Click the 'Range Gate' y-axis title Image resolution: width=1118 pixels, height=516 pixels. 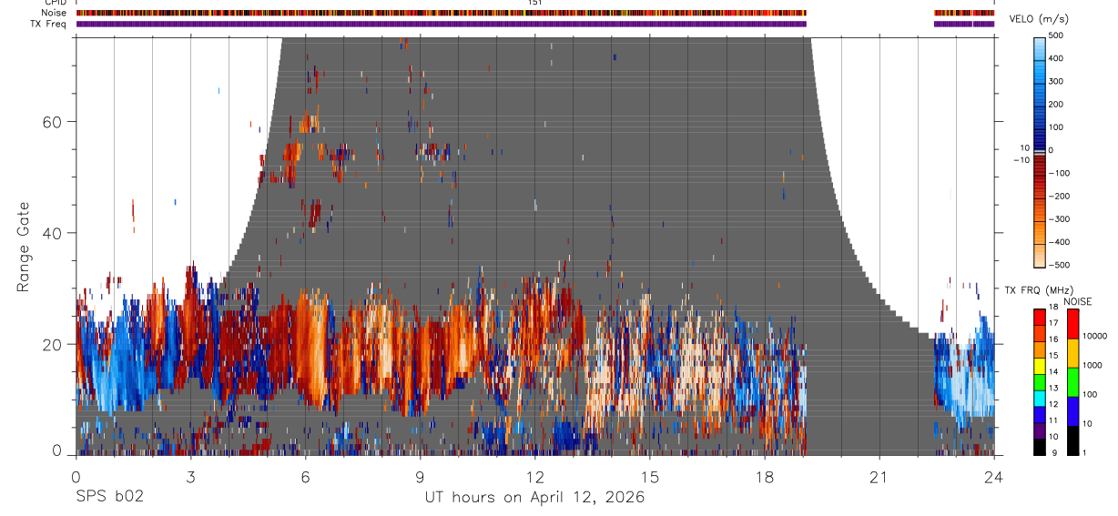25,247
